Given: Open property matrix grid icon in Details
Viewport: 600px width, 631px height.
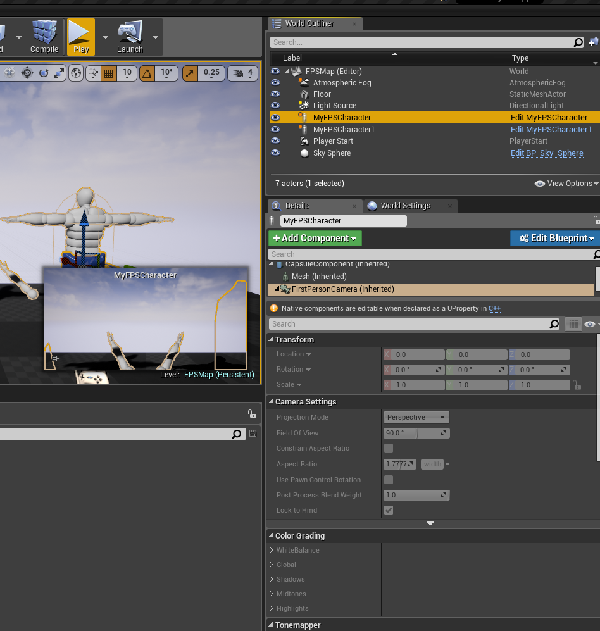Looking at the screenshot, I should coord(573,324).
